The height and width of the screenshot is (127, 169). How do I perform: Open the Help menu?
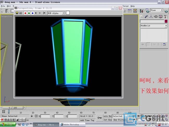[x=132, y=6]
